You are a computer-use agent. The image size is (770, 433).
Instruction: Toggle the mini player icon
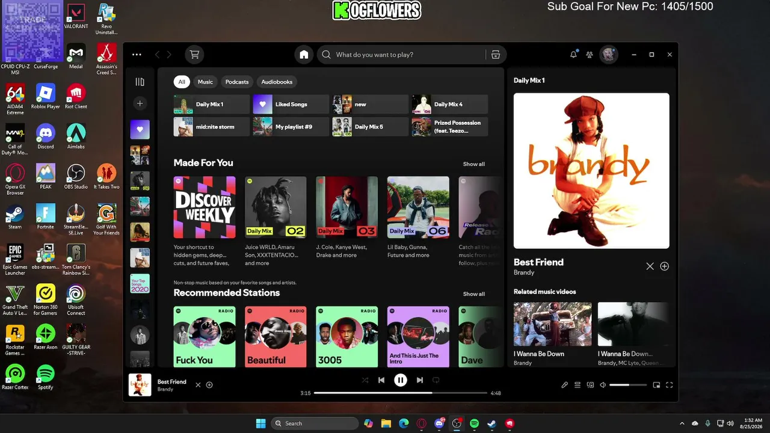tap(656, 385)
